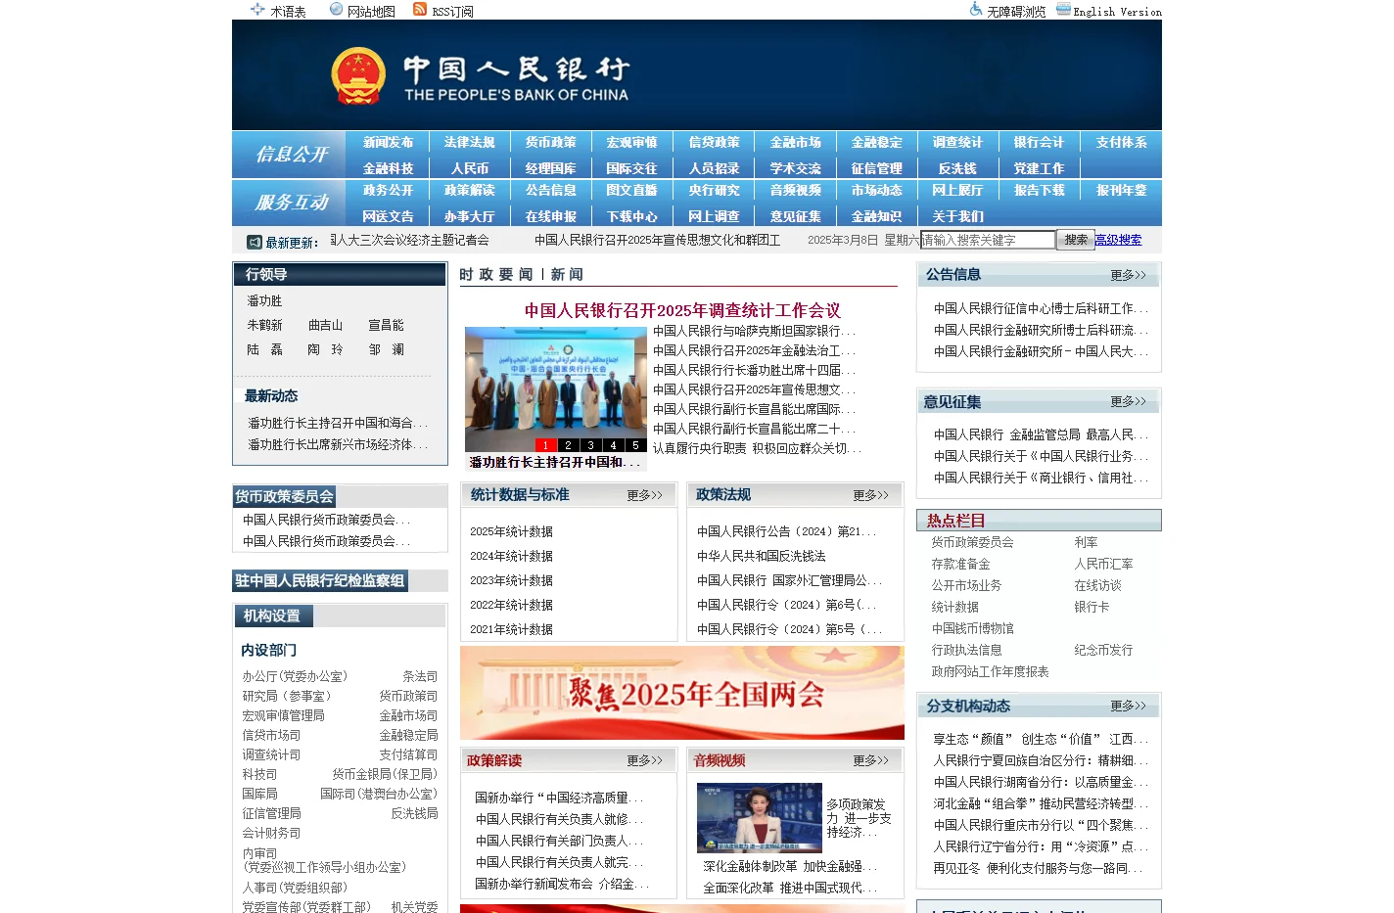This screenshot has width=1394, height=913.
Task: Open the 2025年统计数据 link
Action: 511,531
